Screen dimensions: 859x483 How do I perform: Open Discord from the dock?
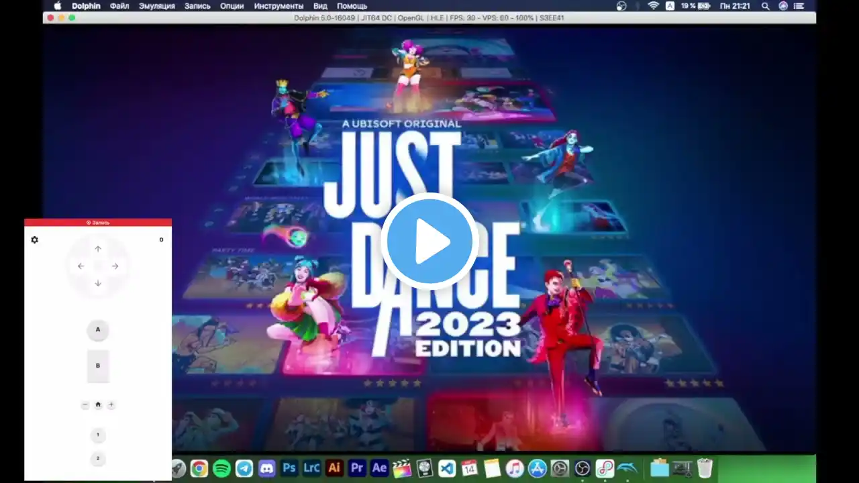266,468
